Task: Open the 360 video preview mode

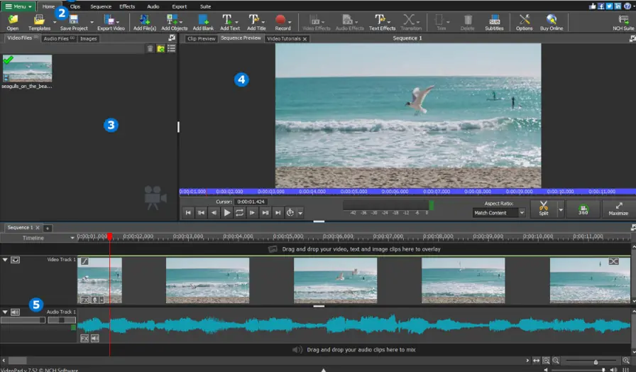Action: (x=583, y=209)
